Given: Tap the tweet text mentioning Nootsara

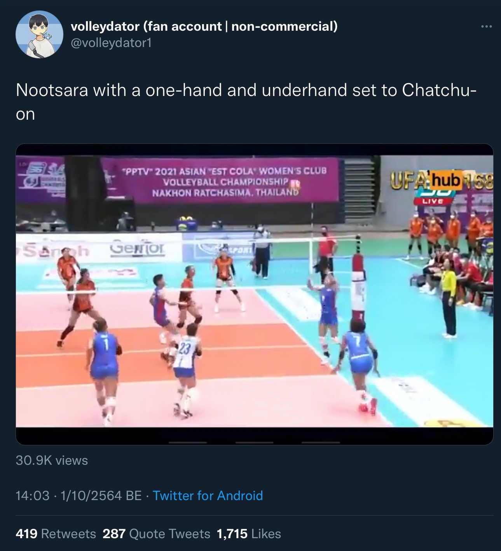Looking at the screenshot, I should coord(246,102).
